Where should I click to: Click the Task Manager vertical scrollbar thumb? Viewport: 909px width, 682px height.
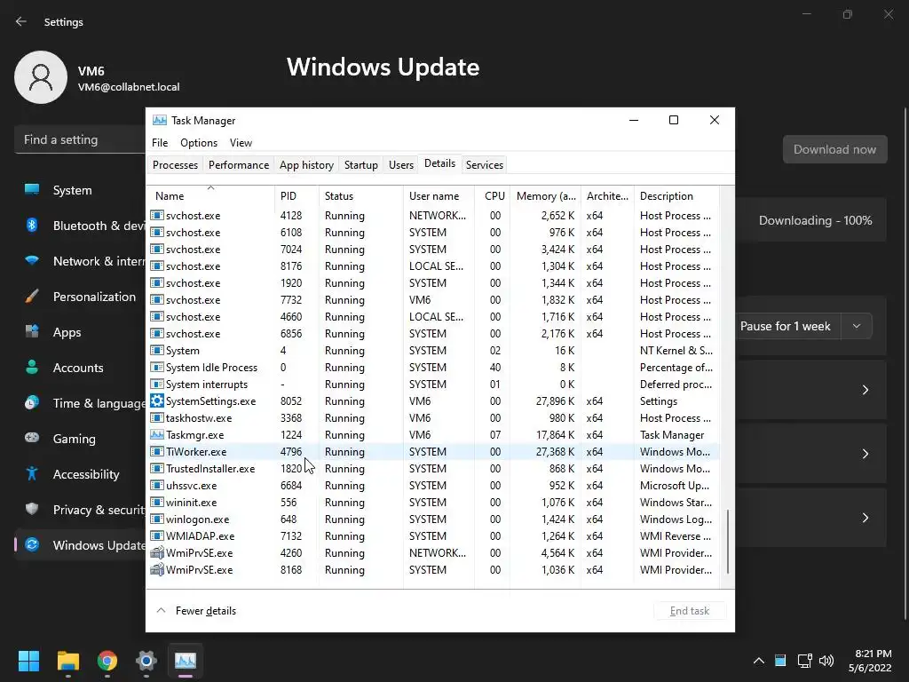(728, 542)
